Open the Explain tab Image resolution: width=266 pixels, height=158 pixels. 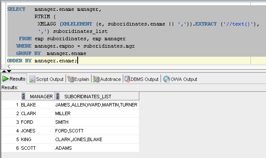79,79
